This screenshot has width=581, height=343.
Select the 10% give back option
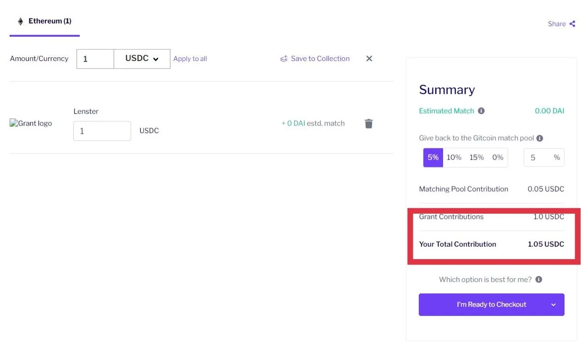point(454,158)
